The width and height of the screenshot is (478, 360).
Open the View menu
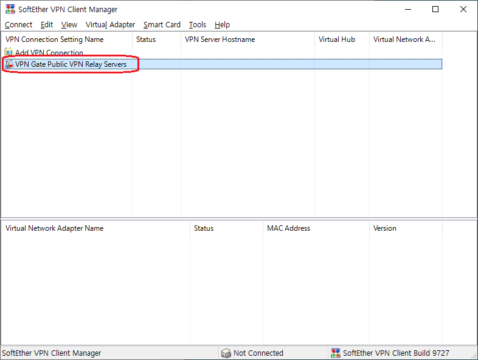[69, 25]
